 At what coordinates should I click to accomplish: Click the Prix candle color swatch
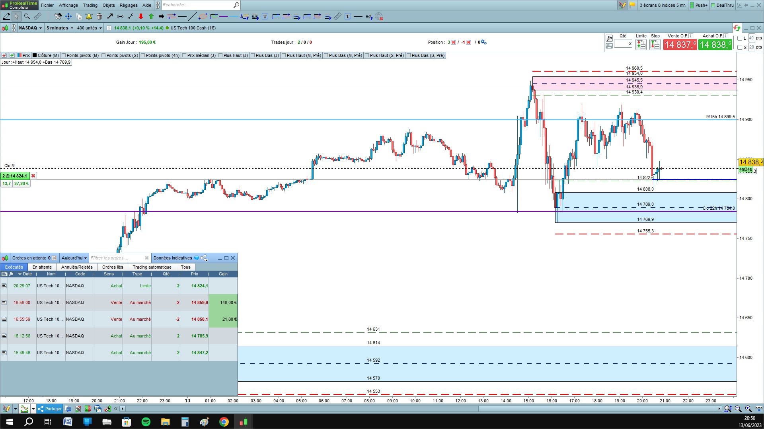pos(19,55)
